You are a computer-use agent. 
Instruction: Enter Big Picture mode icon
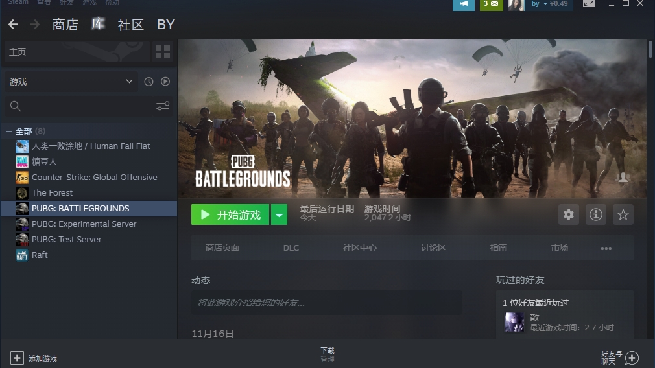coord(589,4)
